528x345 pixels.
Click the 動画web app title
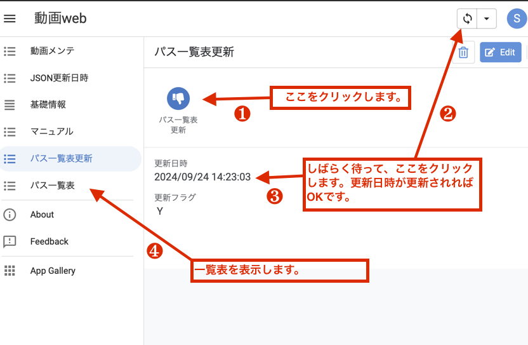(x=60, y=18)
